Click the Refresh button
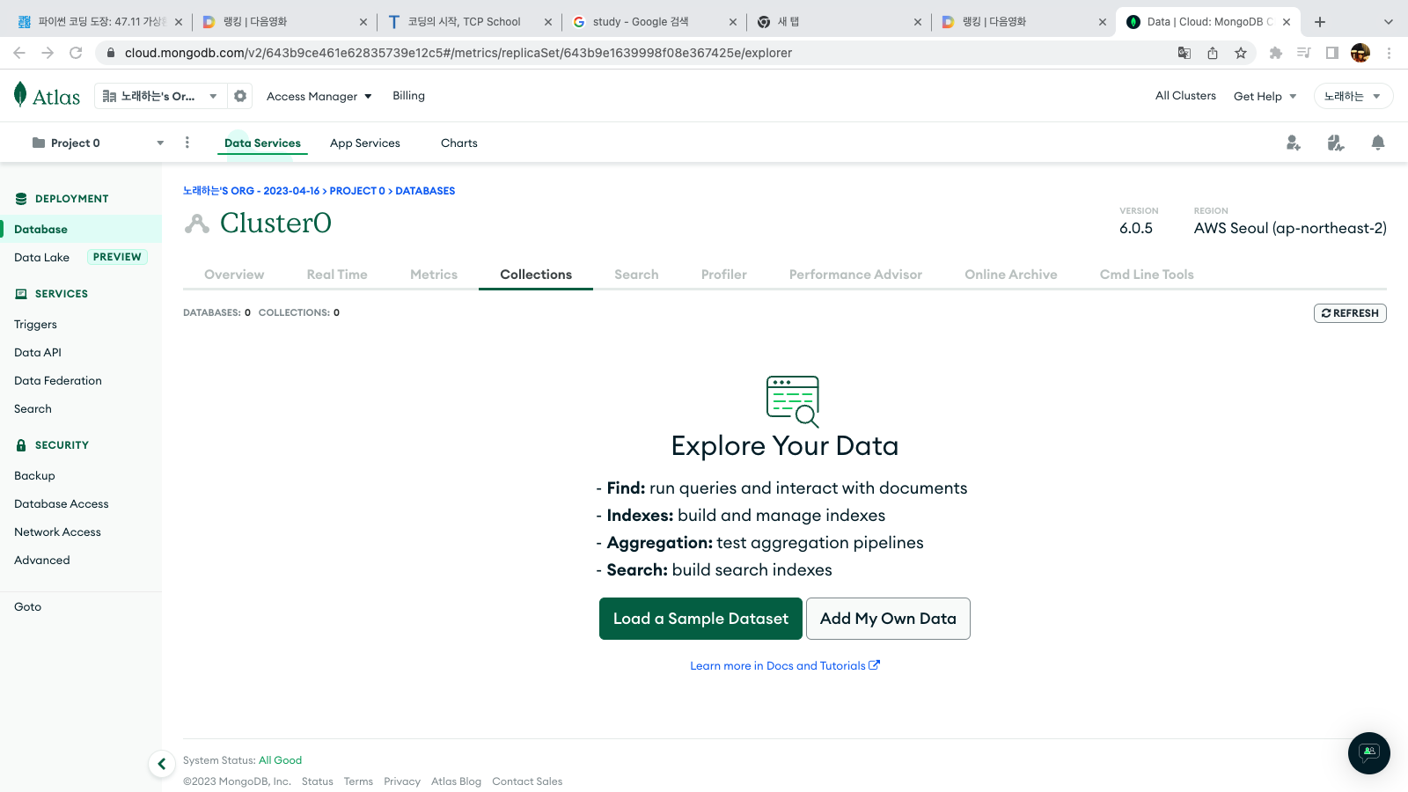This screenshot has width=1408, height=792. [x=1350, y=313]
